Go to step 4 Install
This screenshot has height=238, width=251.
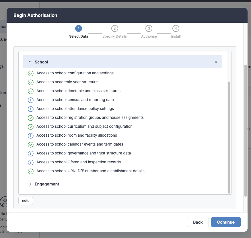tap(176, 32)
